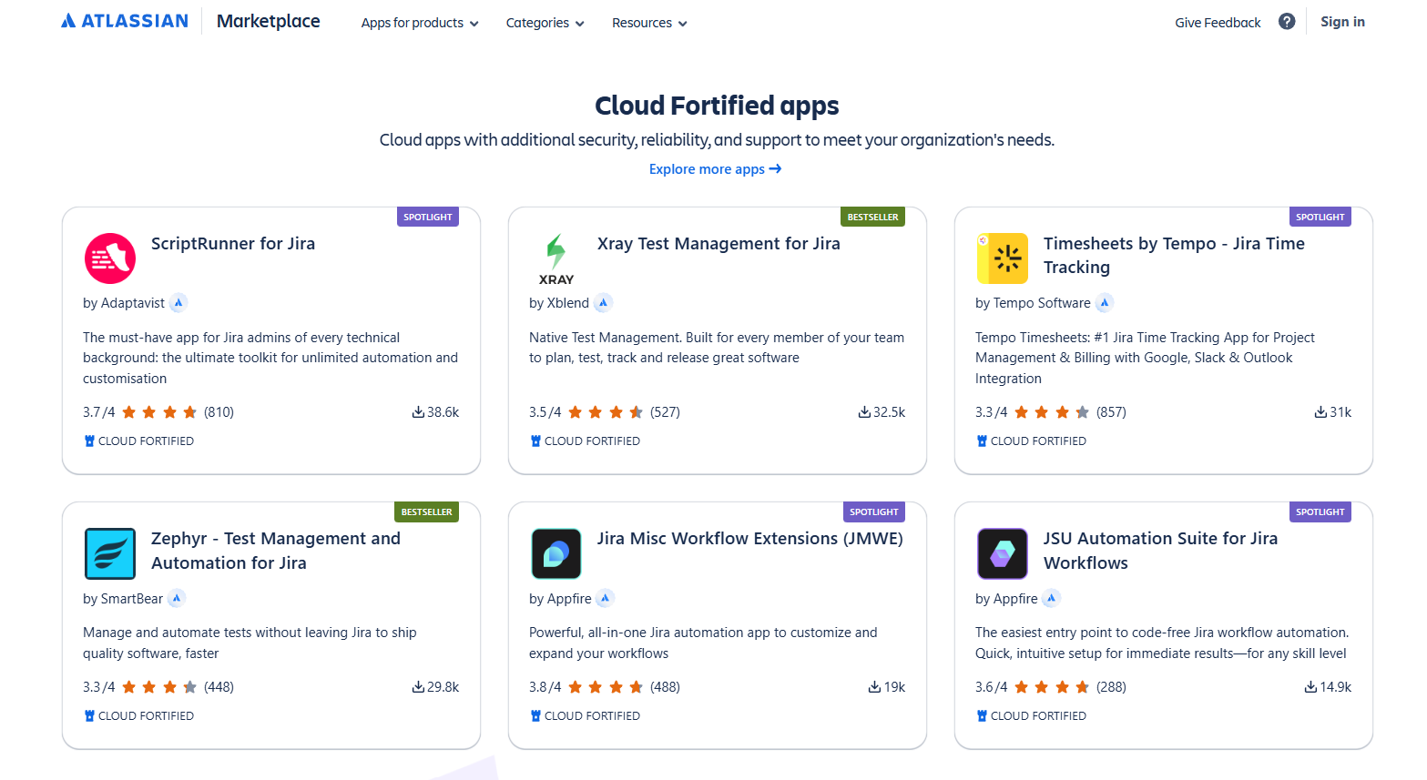Screen dimensions: 1427x780
Task: Click the partner badge next to Adaptavist
Action: click(x=179, y=303)
